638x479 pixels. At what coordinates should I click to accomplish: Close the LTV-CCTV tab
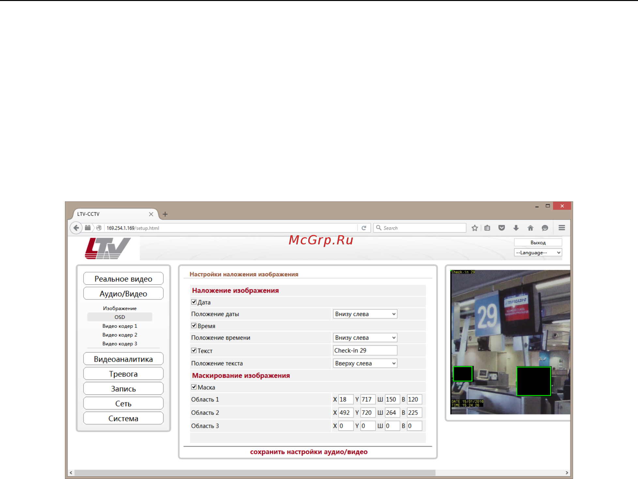(x=151, y=214)
